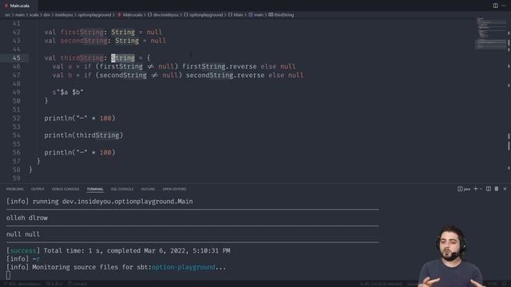Open the Open Editors panel tab

point(174,189)
